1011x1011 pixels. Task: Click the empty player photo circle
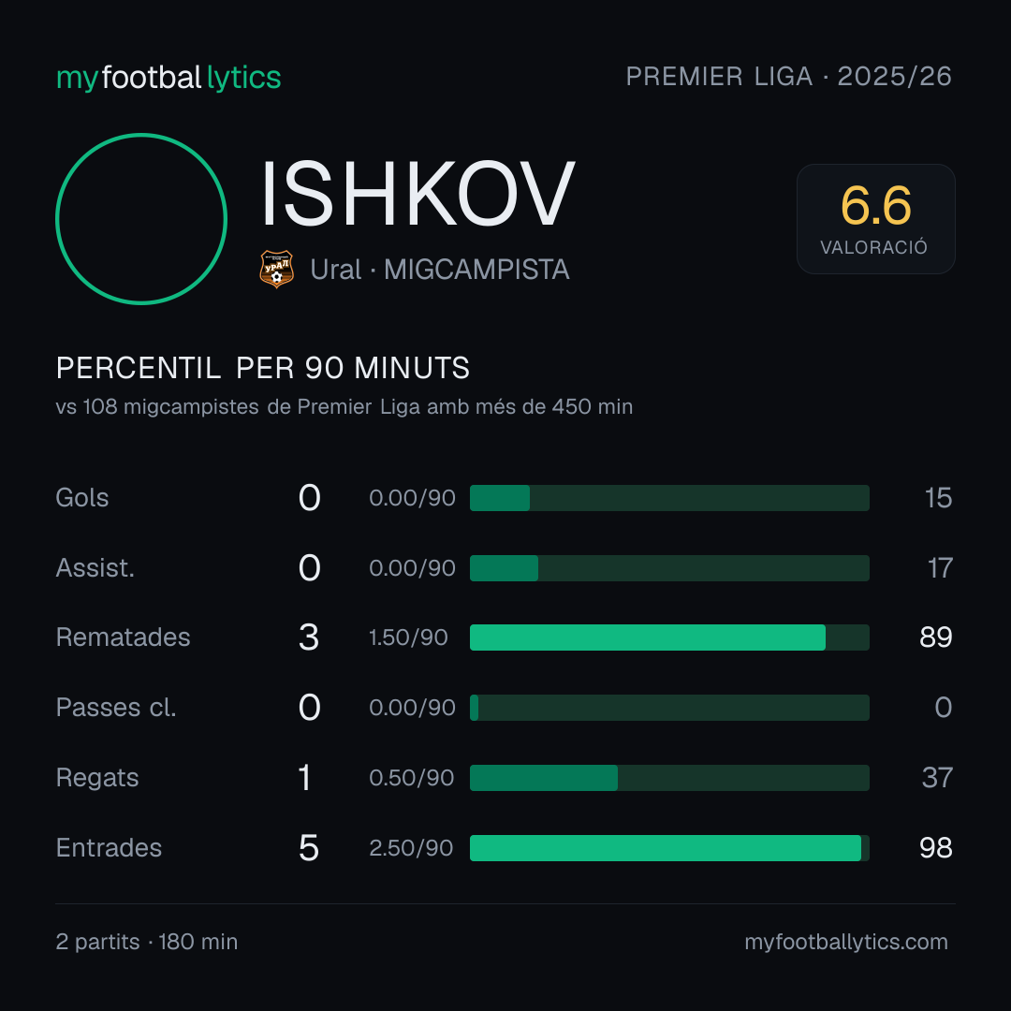[x=141, y=218]
